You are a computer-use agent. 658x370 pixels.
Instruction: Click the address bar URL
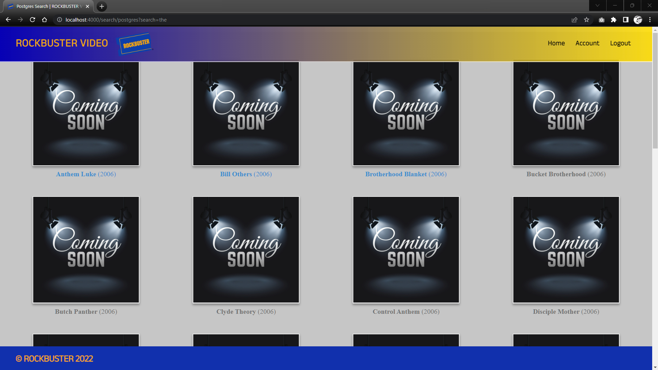116,20
